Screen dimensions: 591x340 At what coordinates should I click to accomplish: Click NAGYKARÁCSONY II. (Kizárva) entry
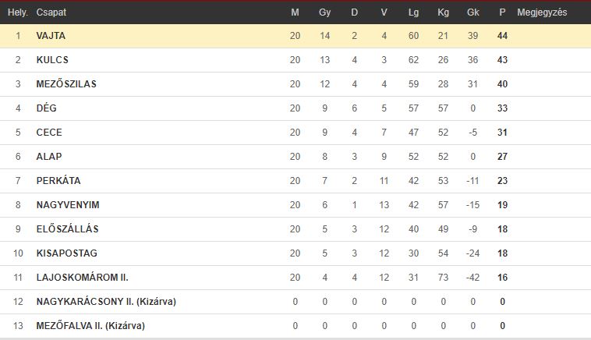coord(106,302)
